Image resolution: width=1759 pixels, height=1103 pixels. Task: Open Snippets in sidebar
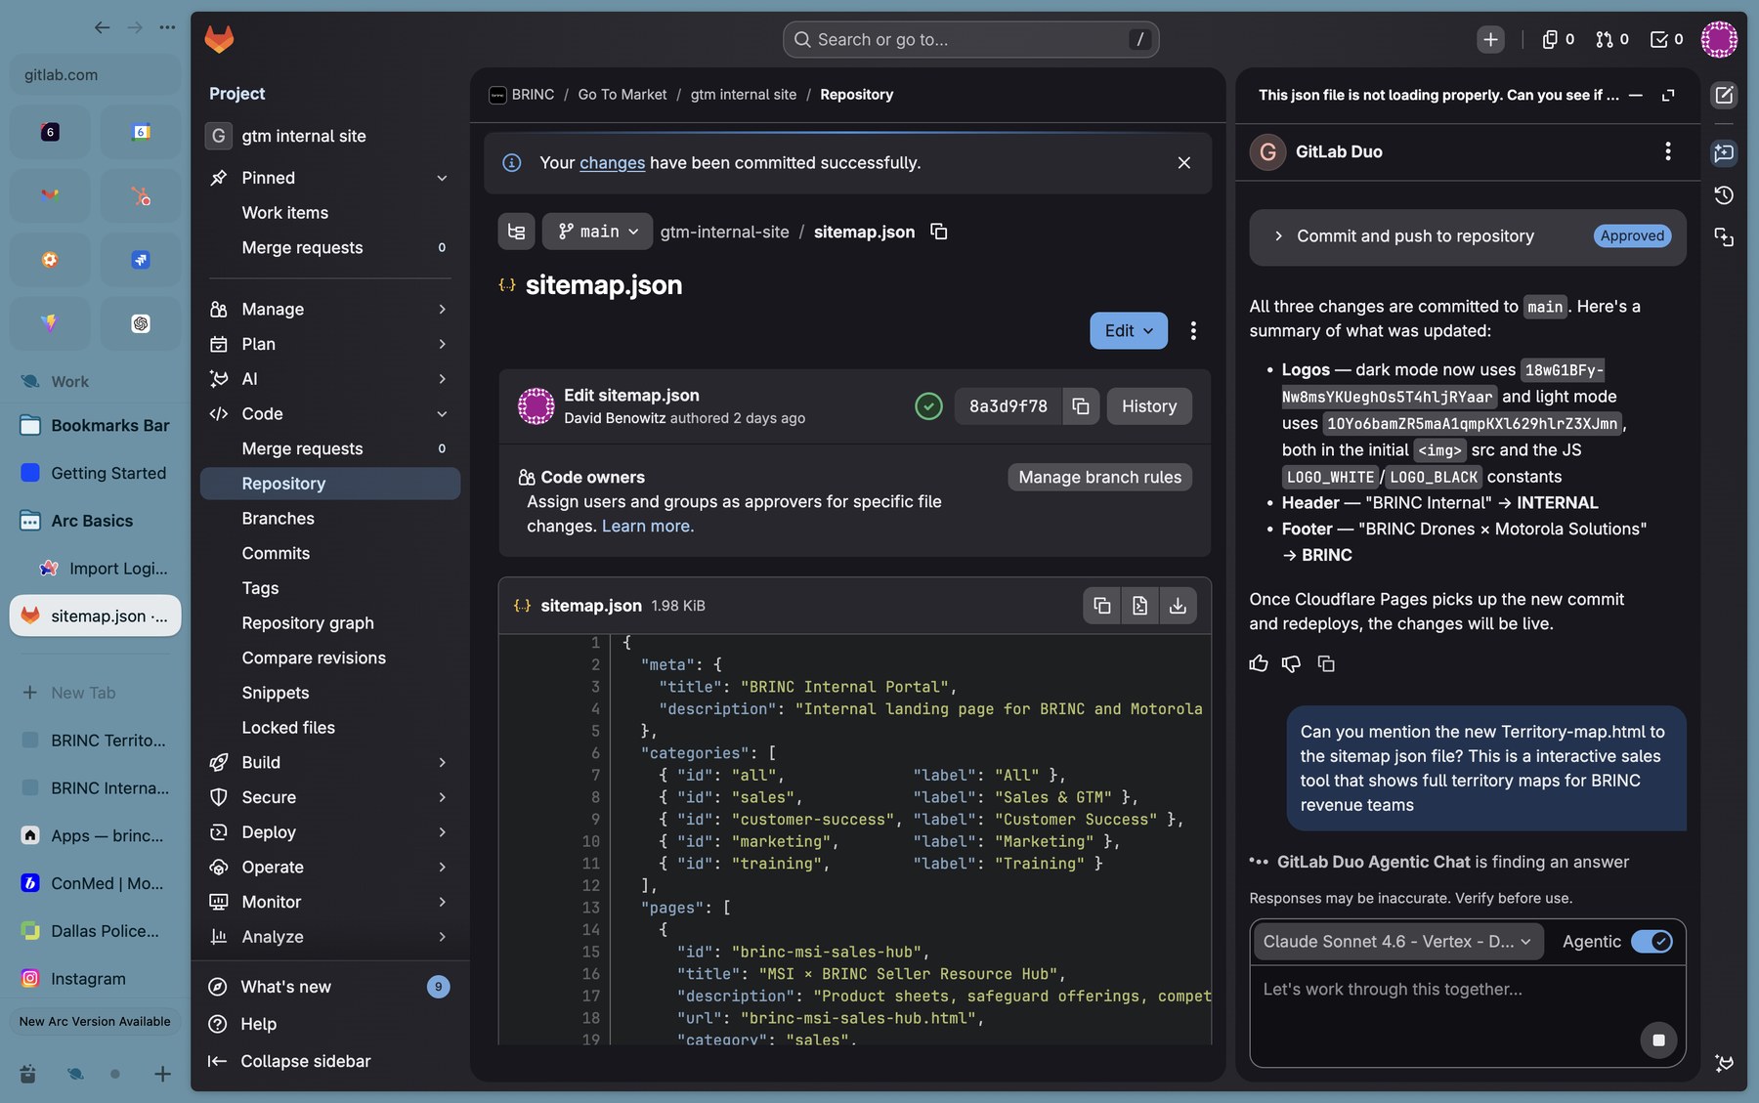tap(330, 693)
